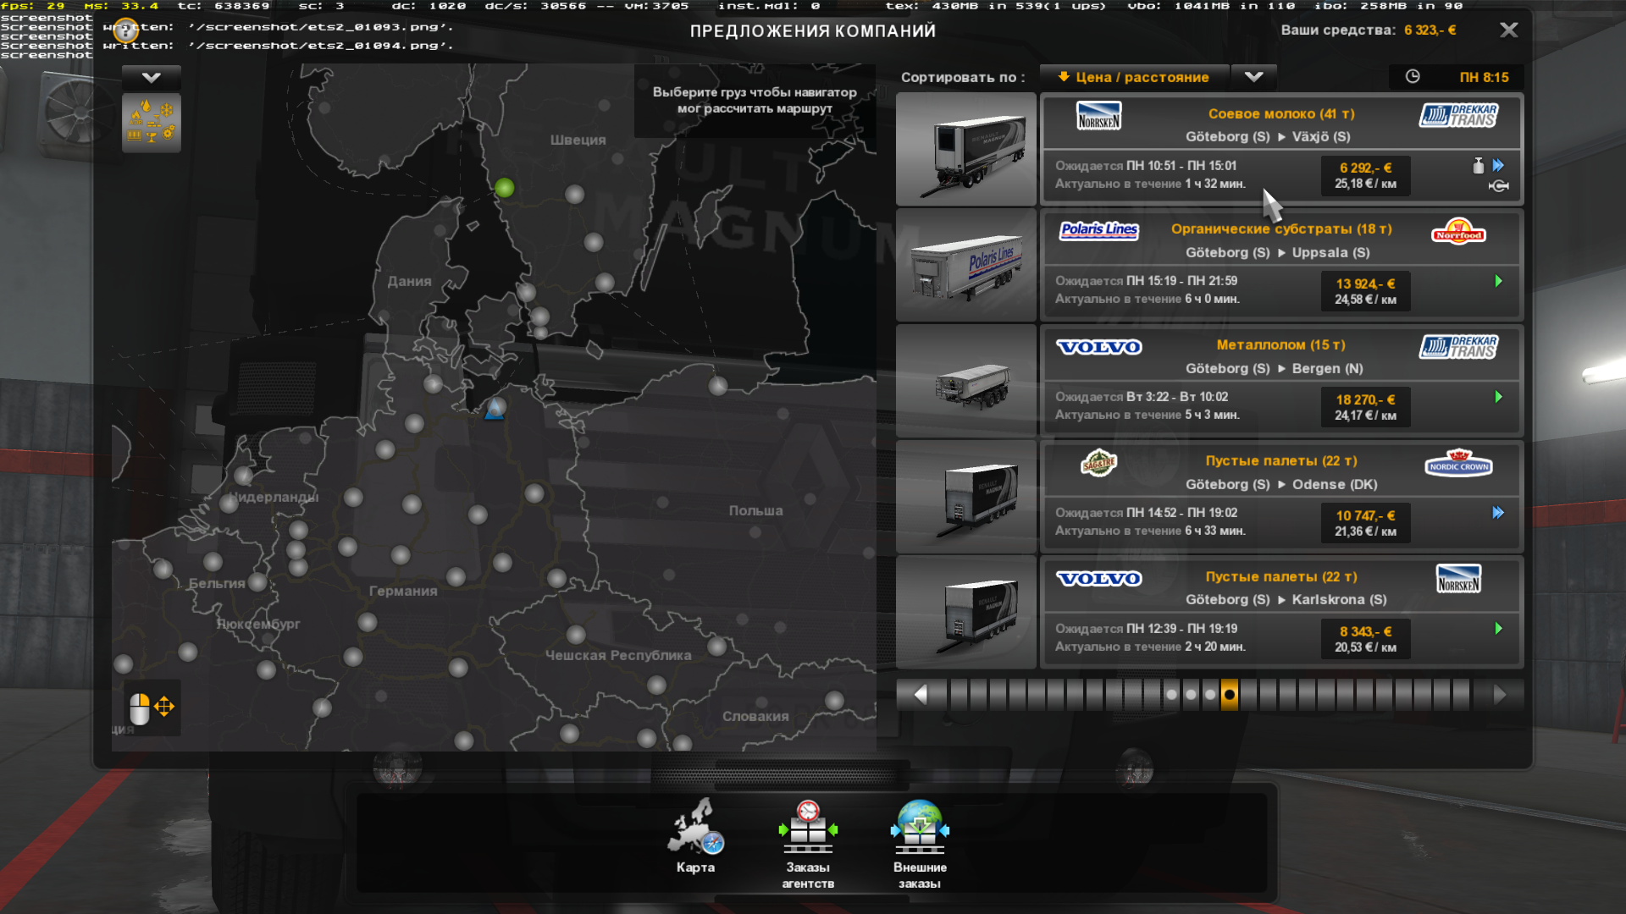Select the Соевое молоко job to Växjö

click(1281, 149)
